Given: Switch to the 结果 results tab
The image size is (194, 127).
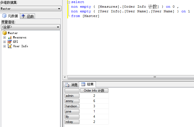Looking at the screenshot, I should (x=87, y=84).
